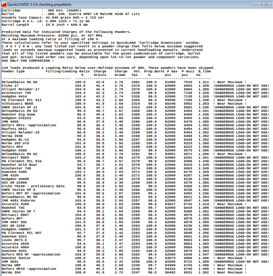The image size is (273, 276).
Task: Click the Cartridge O.A.L. '2.800 inch' line
Action: pyautogui.click(x=46, y=21)
